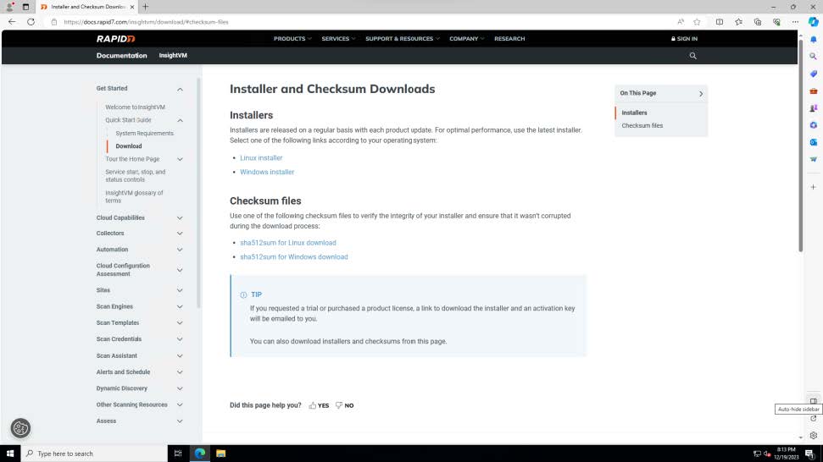Click the YES thumbs up icon
Screen dimensions: 823x462
(x=313, y=405)
